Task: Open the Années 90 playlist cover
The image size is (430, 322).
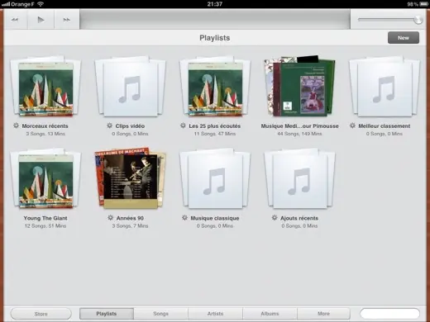Action: pos(130,178)
